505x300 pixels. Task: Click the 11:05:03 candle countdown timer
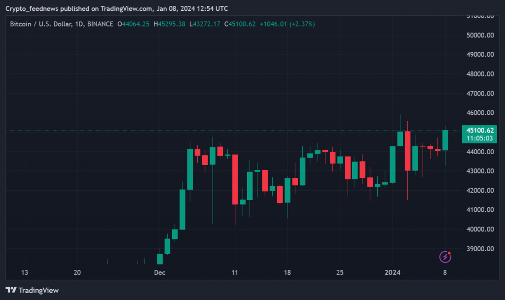tap(479, 138)
